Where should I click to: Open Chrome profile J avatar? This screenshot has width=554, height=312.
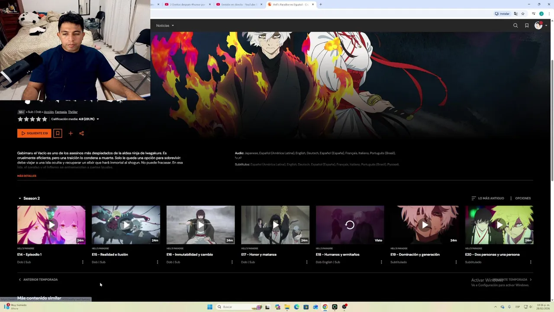[541, 14]
